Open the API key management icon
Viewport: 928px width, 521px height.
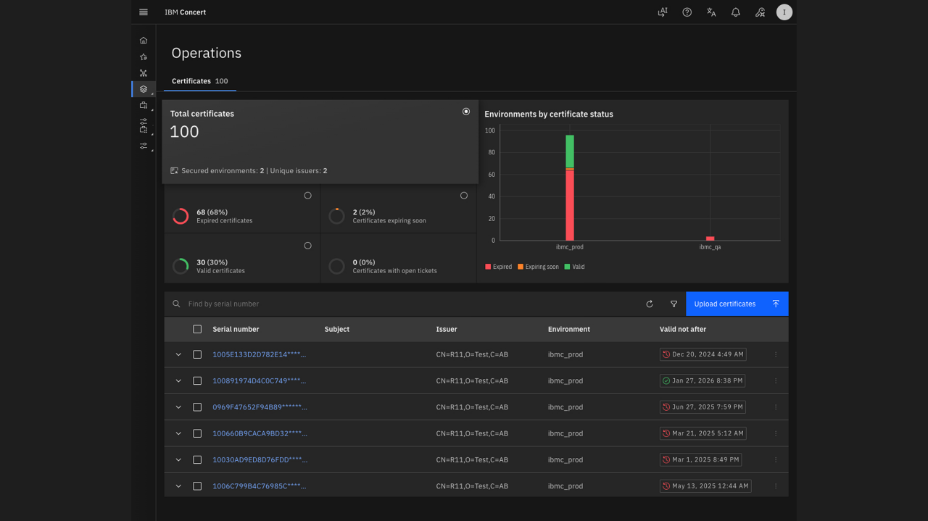[x=760, y=12]
